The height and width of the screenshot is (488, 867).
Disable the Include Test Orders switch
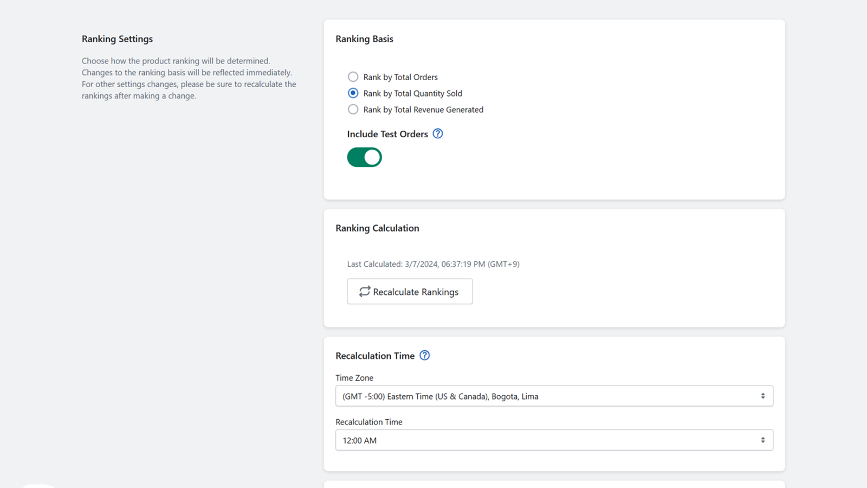pyautogui.click(x=364, y=157)
